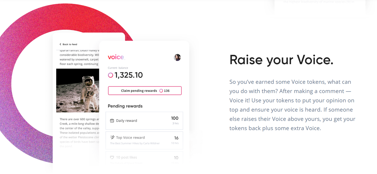
Task: Click the paragraph about earned Voice tokens
Action: point(292,105)
